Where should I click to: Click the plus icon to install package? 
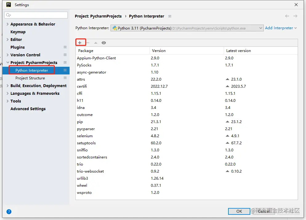pyautogui.click(x=80, y=43)
